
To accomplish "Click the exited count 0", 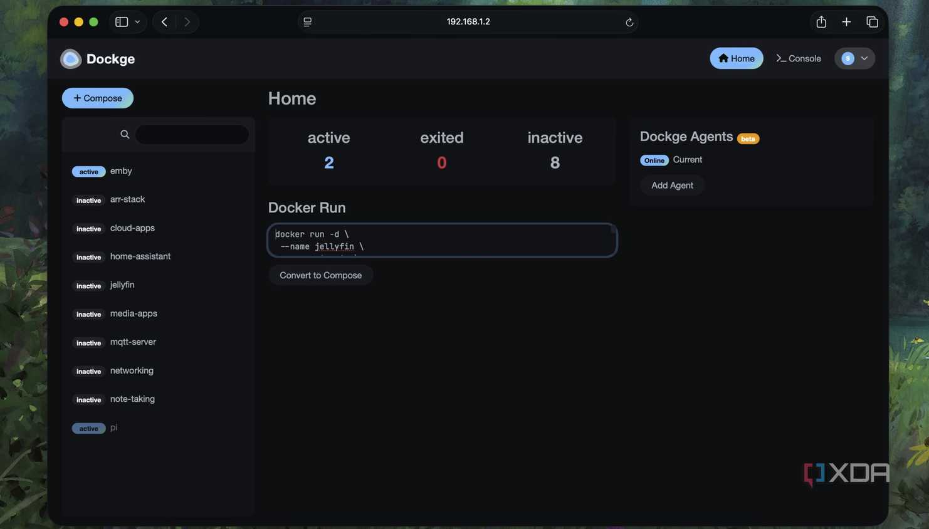I will pyautogui.click(x=442, y=163).
